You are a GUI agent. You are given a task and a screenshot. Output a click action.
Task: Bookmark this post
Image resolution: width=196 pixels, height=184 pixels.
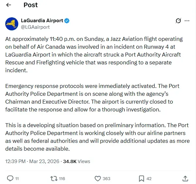[141, 178]
